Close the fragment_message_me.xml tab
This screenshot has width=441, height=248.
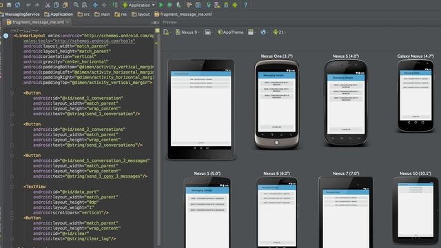pyautogui.click(x=68, y=22)
